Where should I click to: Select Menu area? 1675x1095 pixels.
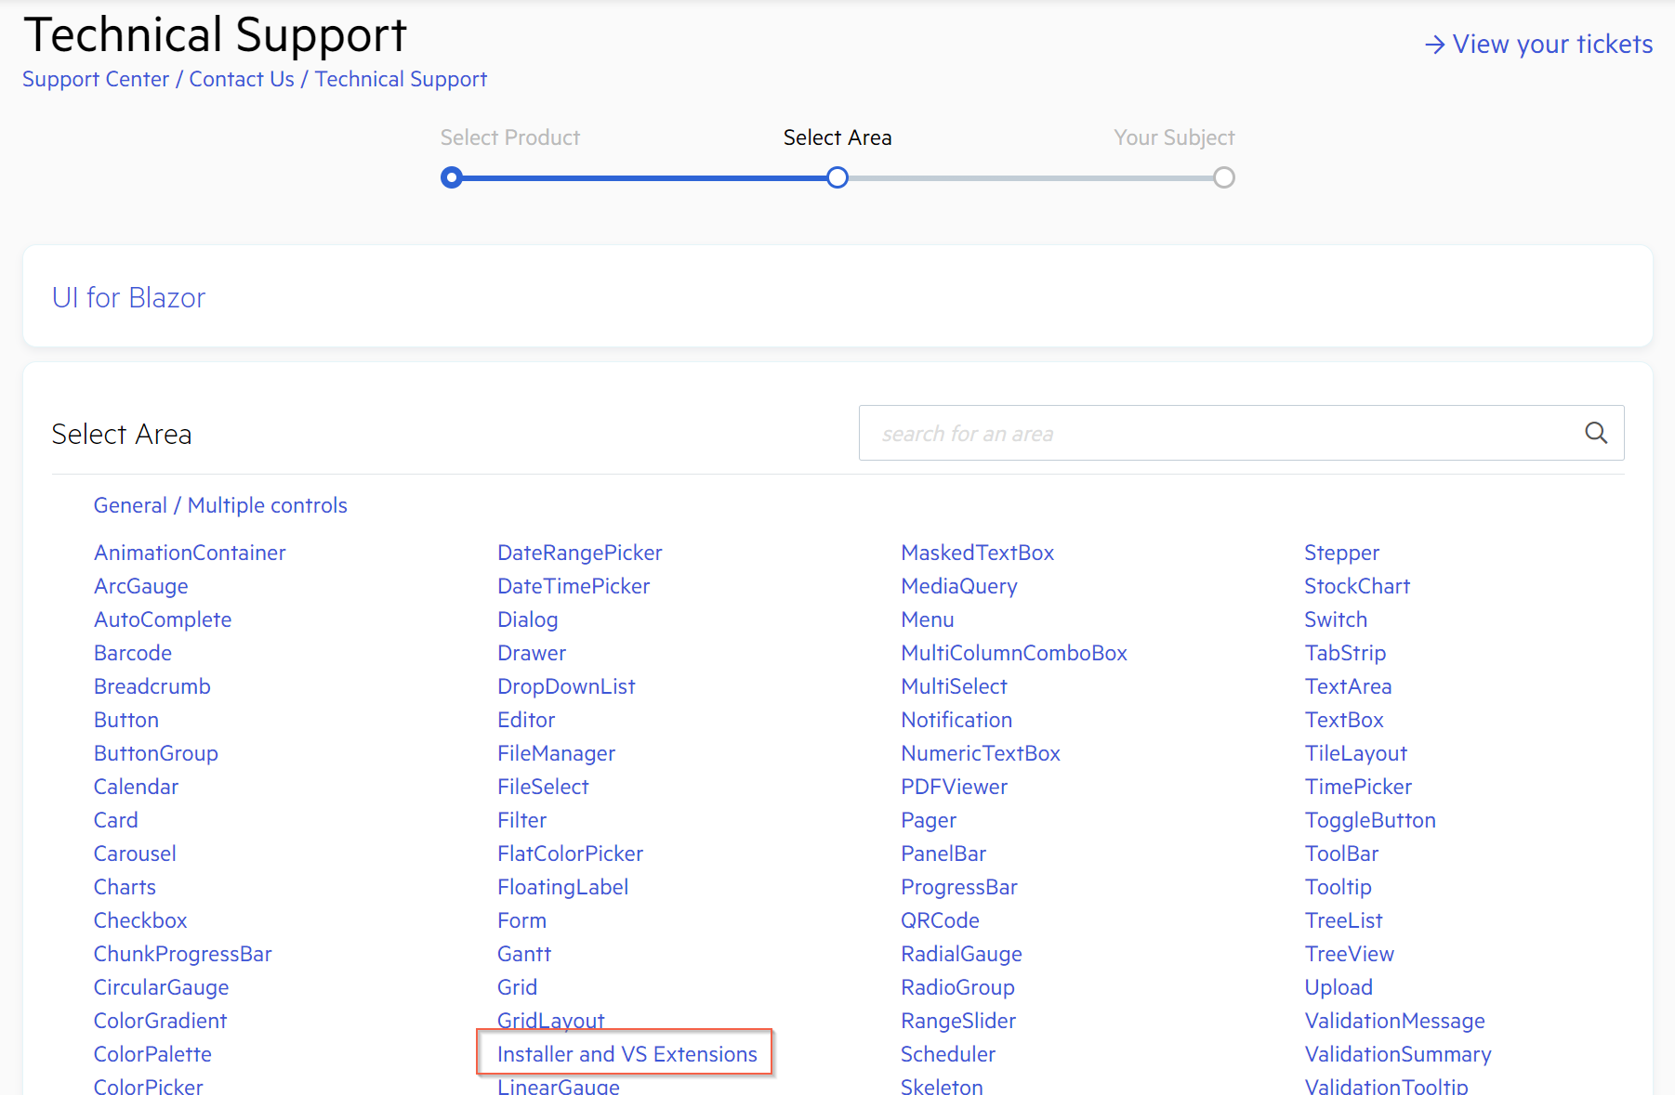pos(928,619)
